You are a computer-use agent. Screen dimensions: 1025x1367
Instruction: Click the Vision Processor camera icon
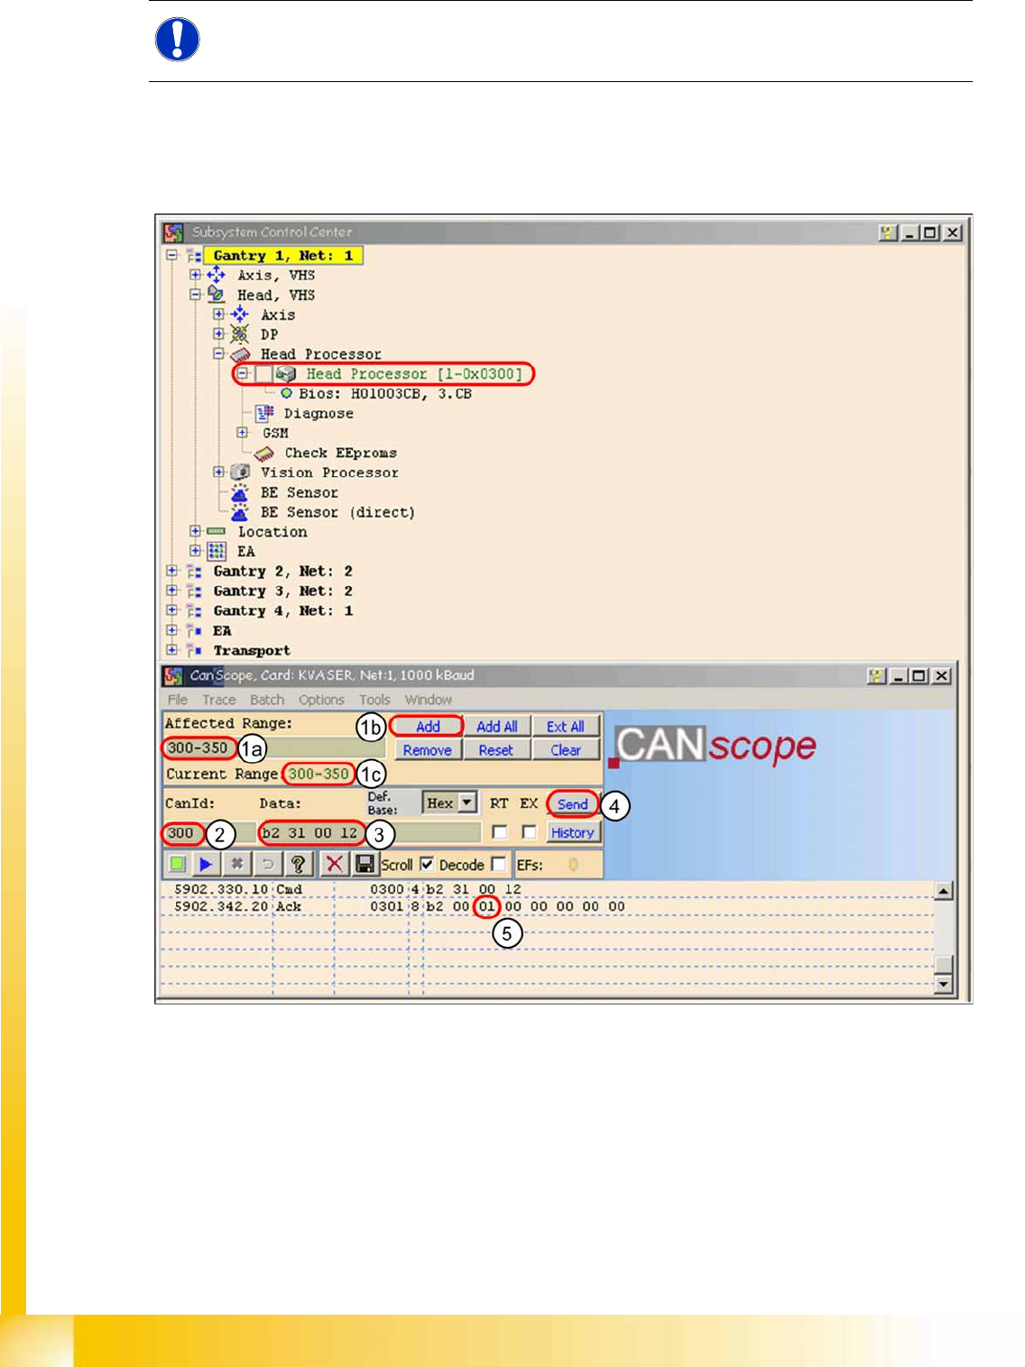pos(240,472)
